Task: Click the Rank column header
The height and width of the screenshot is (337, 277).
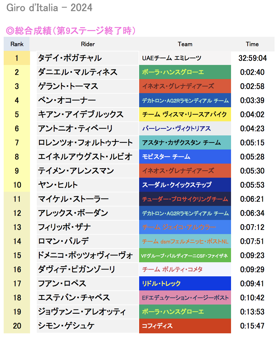Action: pos(17,44)
